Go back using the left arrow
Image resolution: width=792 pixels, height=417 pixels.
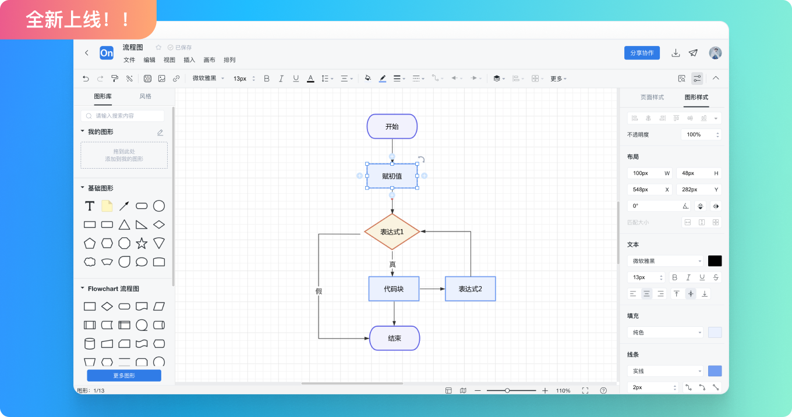pos(87,53)
